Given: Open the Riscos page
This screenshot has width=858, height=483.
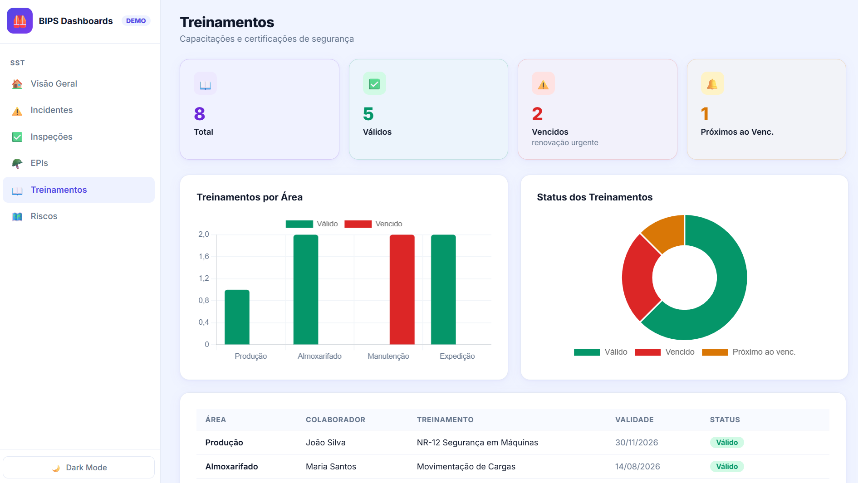Looking at the screenshot, I should (78, 216).
